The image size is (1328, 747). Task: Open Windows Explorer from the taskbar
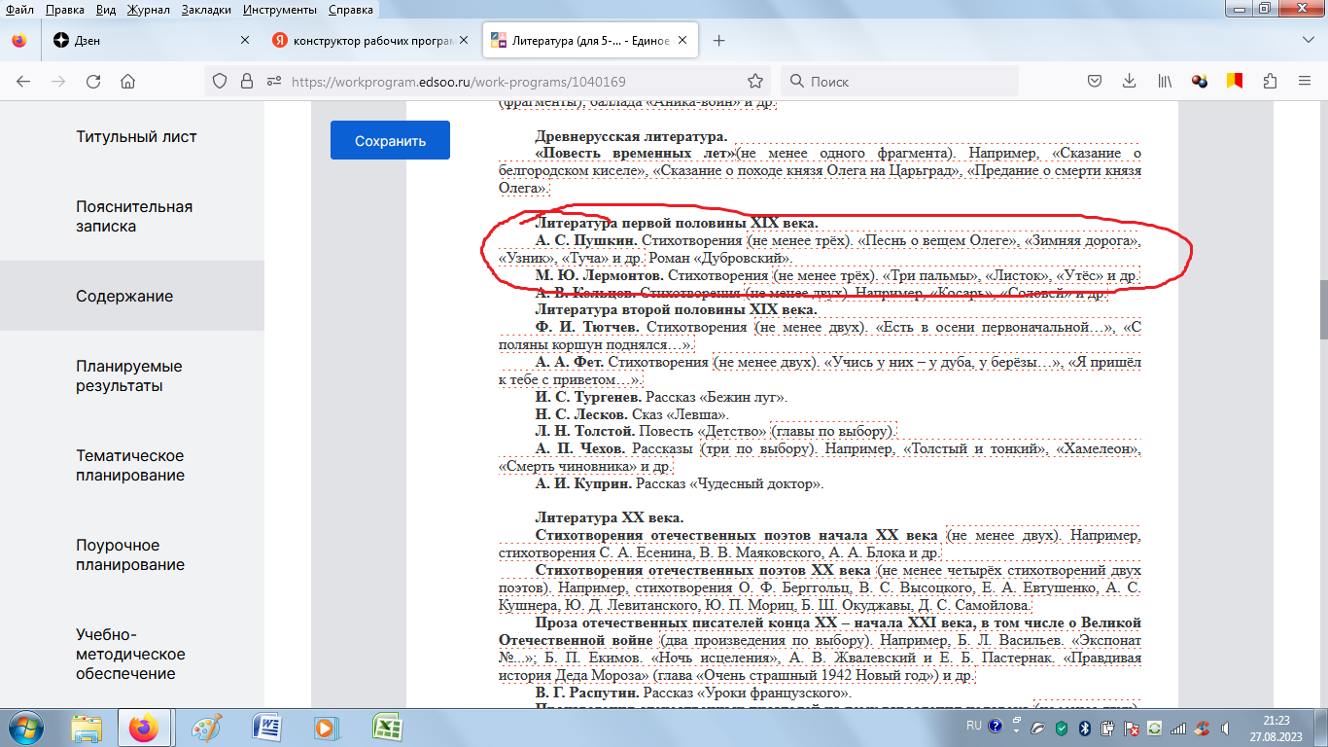(x=87, y=727)
